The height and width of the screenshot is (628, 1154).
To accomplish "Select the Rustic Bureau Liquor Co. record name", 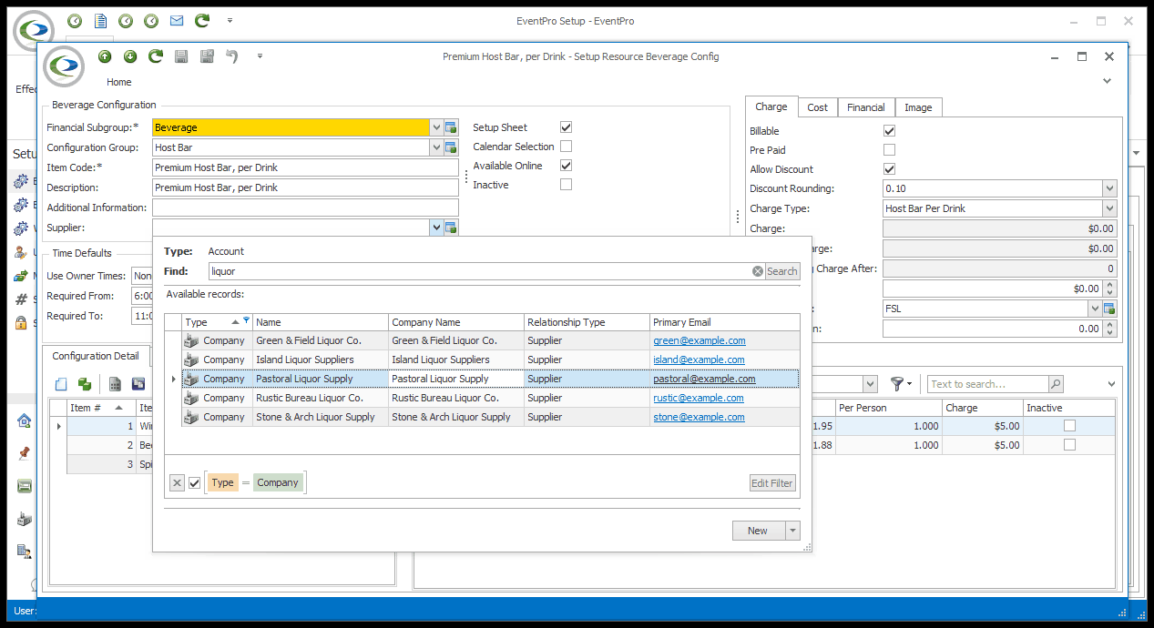I will tap(310, 398).
